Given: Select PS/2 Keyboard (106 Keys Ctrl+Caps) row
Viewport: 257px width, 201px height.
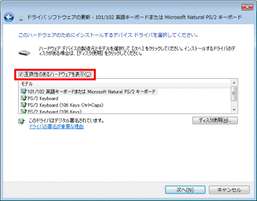Looking at the screenshot, I should click(x=65, y=105).
